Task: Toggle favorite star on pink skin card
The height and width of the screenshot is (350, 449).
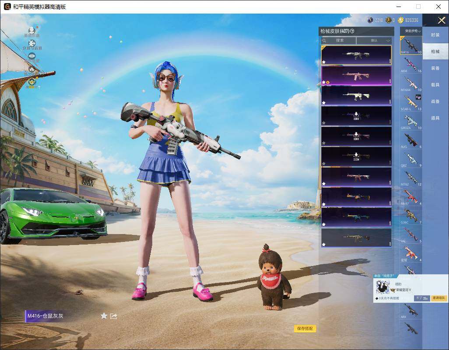Action: [x=324, y=82]
